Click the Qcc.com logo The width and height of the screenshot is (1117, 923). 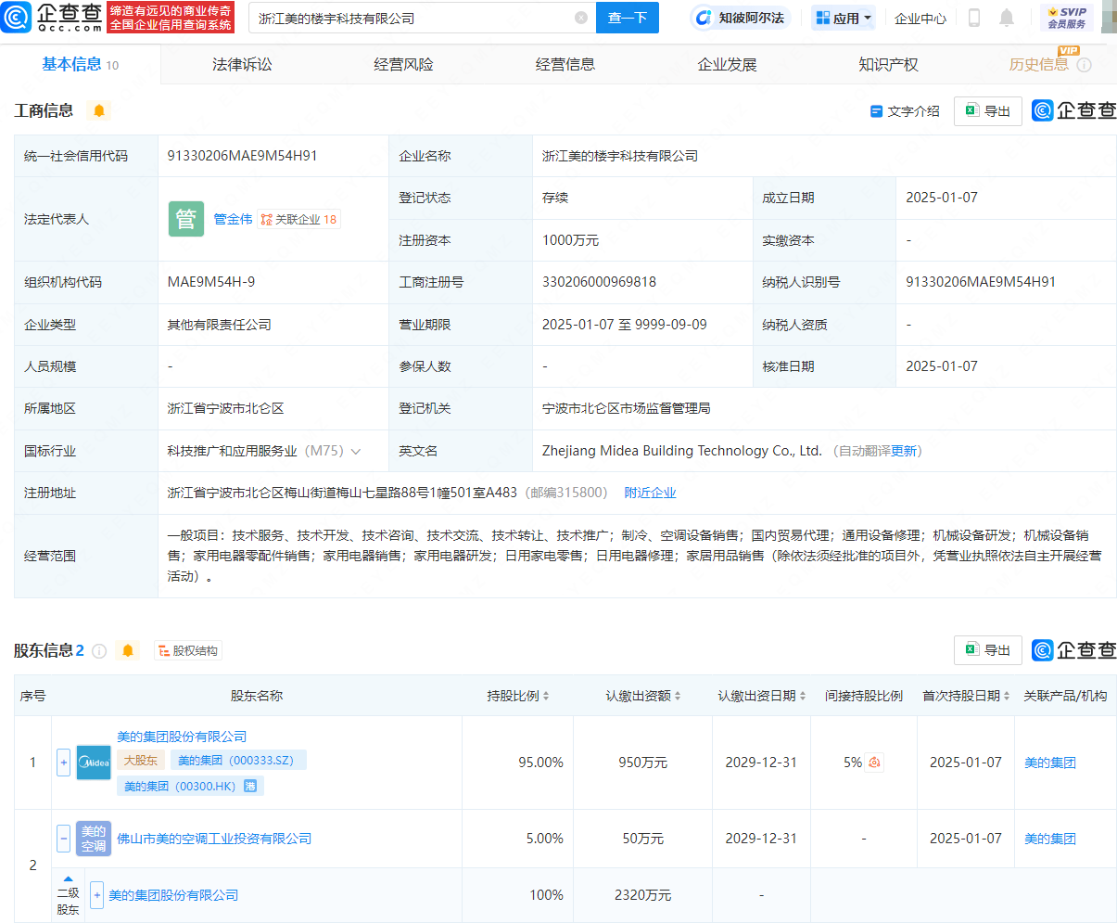pyautogui.click(x=52, y=17)
